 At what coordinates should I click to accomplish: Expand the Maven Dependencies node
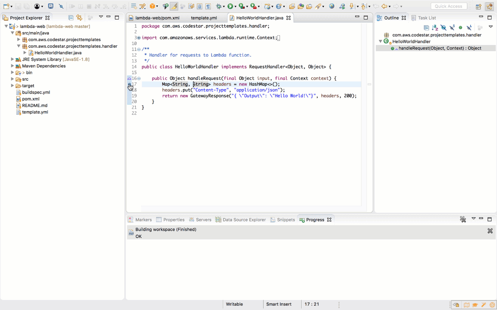point(12,66)
